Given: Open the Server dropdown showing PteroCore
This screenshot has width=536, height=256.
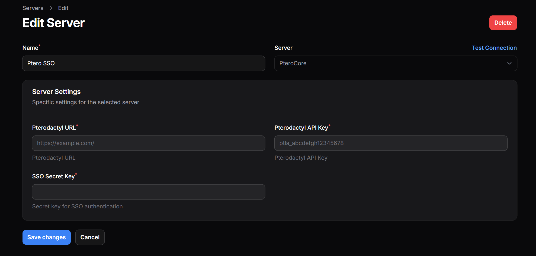Looking at the screenshot, I should [x=390, y=63].
